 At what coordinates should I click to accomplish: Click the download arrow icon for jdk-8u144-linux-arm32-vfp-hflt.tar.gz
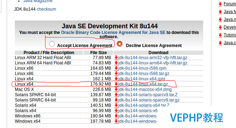click(116, 58)
